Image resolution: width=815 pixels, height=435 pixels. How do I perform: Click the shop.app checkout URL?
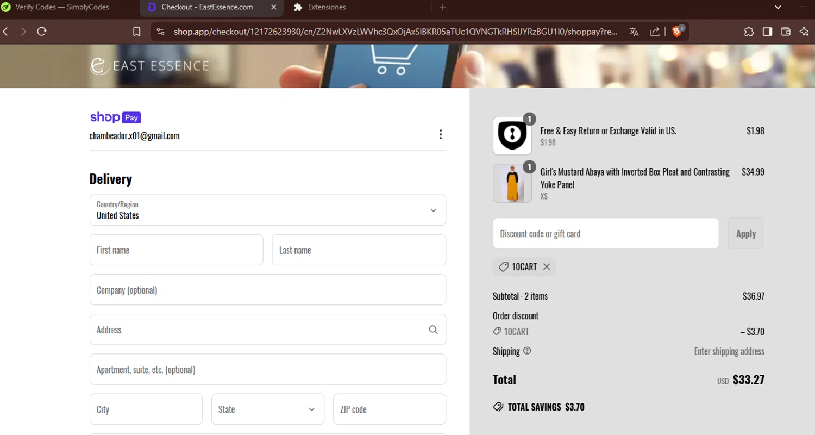click(x=396, y=32)
